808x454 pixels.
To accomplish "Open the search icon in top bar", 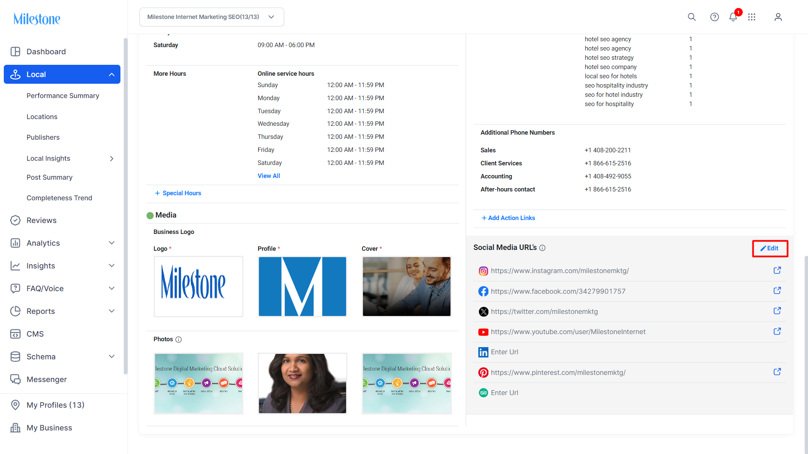I will coord(692,17).
